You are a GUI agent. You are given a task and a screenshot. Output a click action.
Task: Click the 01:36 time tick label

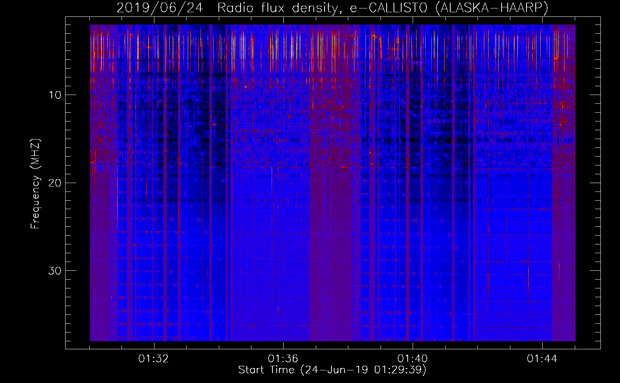(283, 359)
